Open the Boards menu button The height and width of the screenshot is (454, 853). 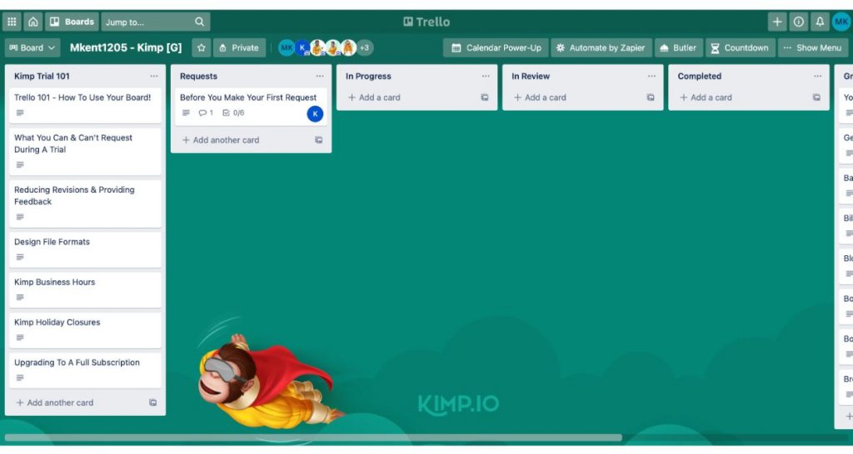pyautogui.click(x=72, y=22)
